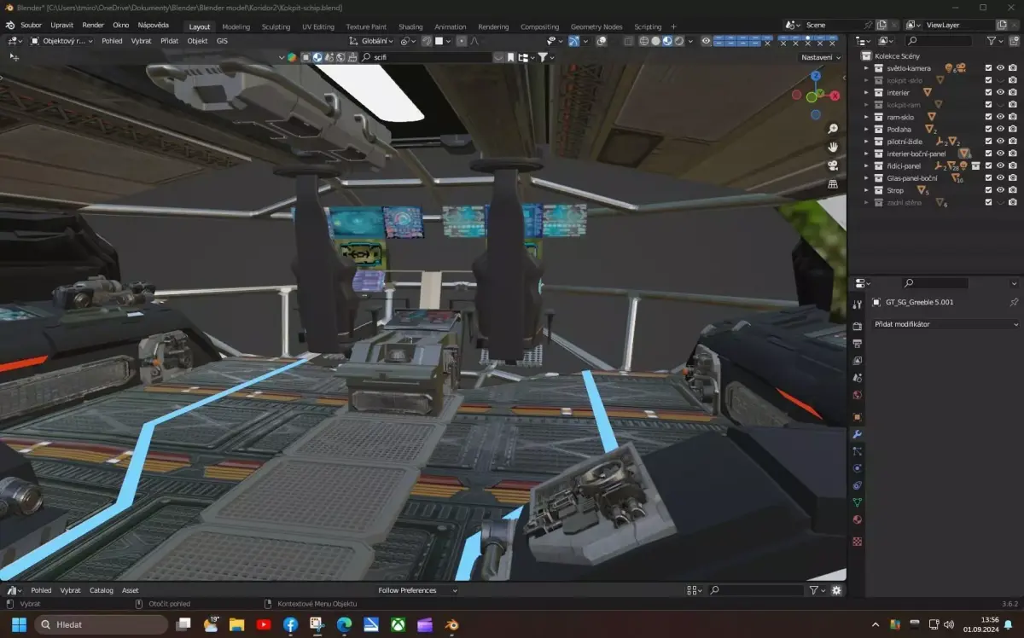The image size is (1024, 638).
Task: Open the Tool properties tab
Action: tap(858, 305)
